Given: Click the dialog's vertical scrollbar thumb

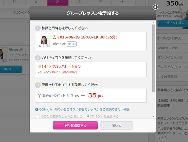Looking at the screenshot, I should click(x=153, y=59).
